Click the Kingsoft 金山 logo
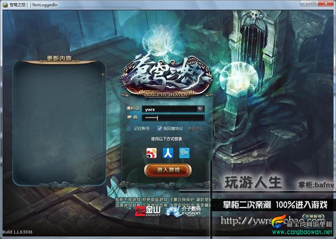336x239 pixels. tap(148, 211)
